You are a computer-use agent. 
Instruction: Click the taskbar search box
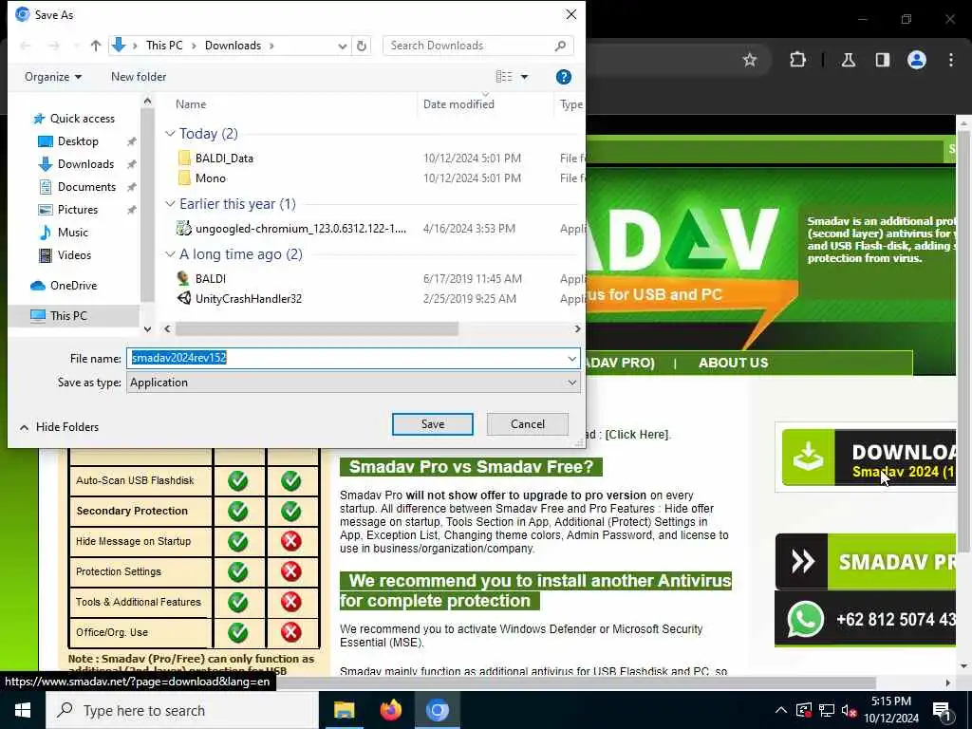[181, 710]
